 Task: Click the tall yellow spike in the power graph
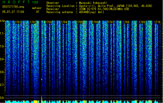click(x=41, y=99)
